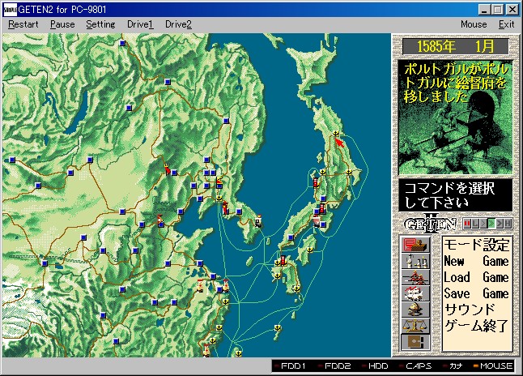Viewport: 523px width, 376px height.
Task: Set game speed to L
Action: pos(475,224)
